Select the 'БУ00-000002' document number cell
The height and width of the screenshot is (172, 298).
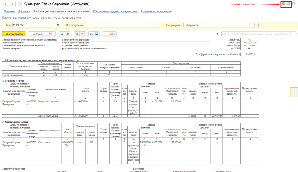pos(145,152)
